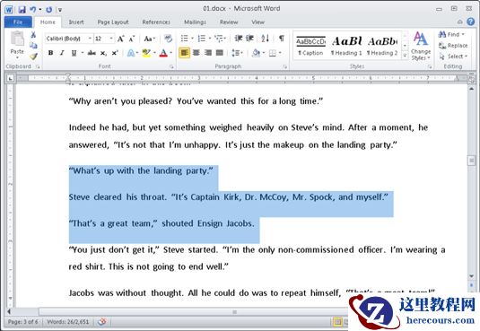Switch to the Review tab
Viewport: 480px width, 331px height.
click(229, 22)
